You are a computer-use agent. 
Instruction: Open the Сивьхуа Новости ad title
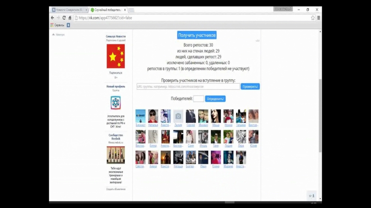click(x=115, y=37)
